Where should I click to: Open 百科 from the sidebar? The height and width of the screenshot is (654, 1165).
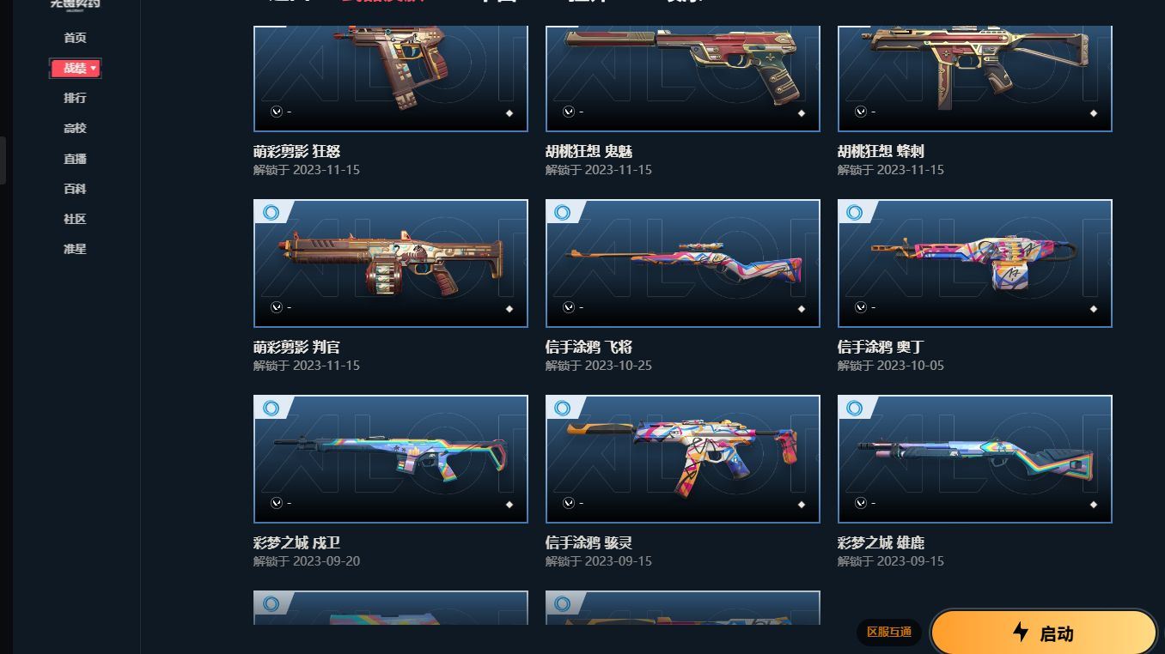(75, 189)
